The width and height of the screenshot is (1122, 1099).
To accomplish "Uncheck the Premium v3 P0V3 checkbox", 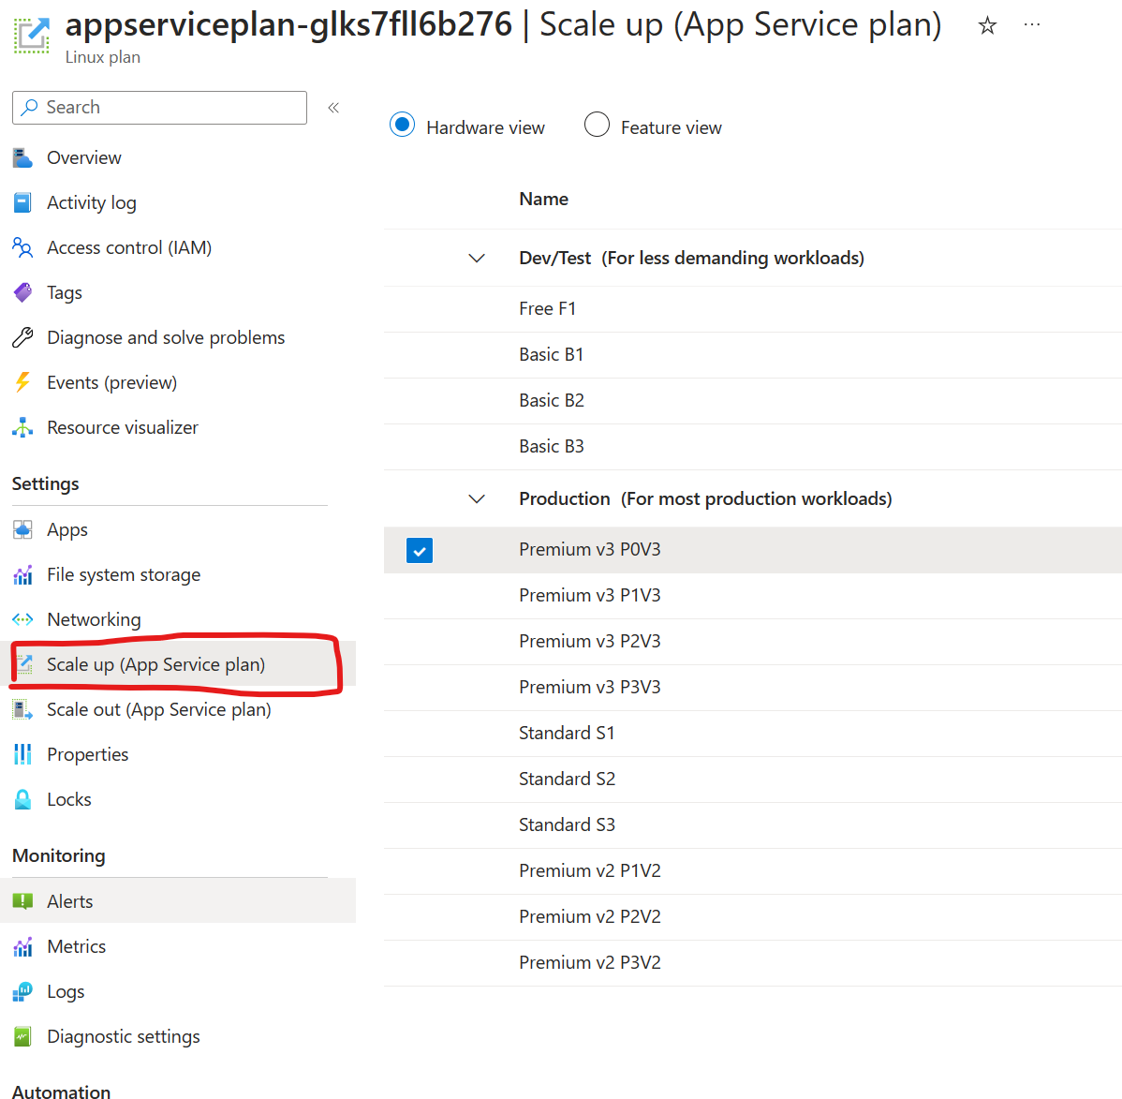I will (x=420, y=551).
